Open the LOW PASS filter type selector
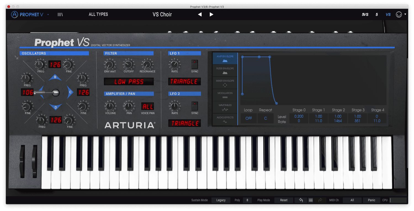This screenshot has height=211, width=414. click(x=129, y=82)
